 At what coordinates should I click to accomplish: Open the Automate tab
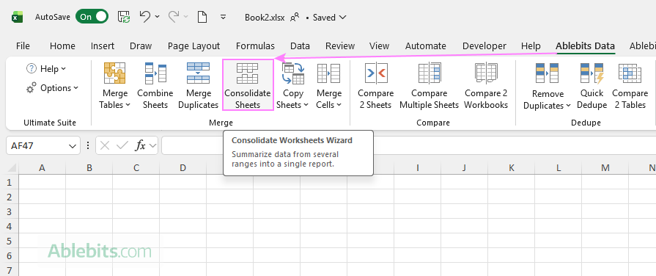(x=425, y=46)
